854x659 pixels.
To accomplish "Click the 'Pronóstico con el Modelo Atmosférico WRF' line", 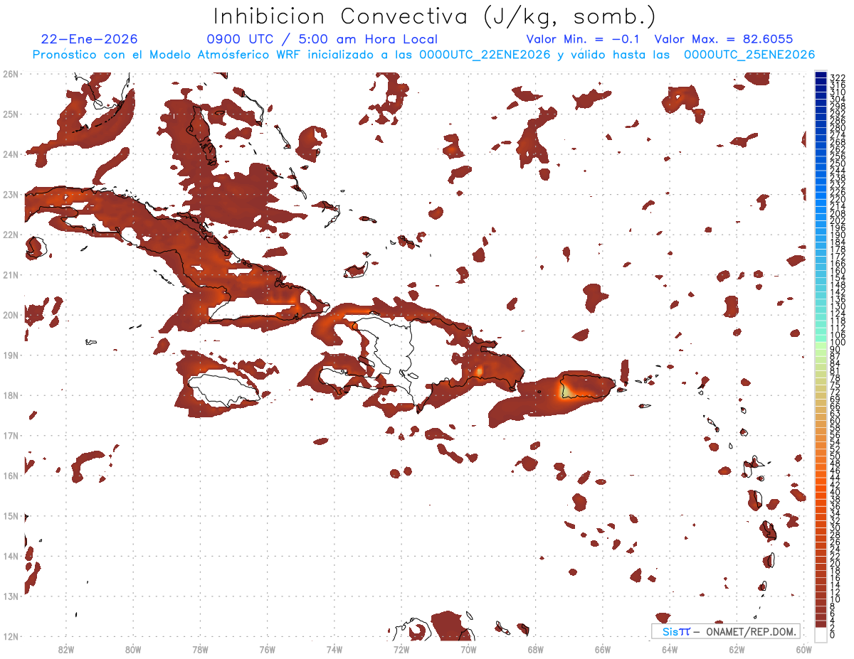I will click(x=423, y=55).
